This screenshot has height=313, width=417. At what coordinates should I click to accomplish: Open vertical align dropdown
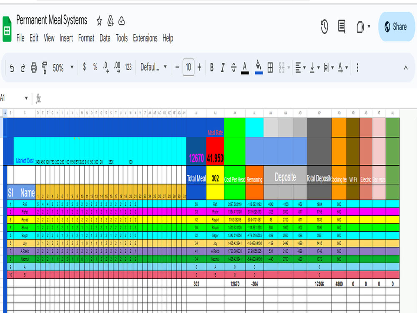(x=314, y=68)
